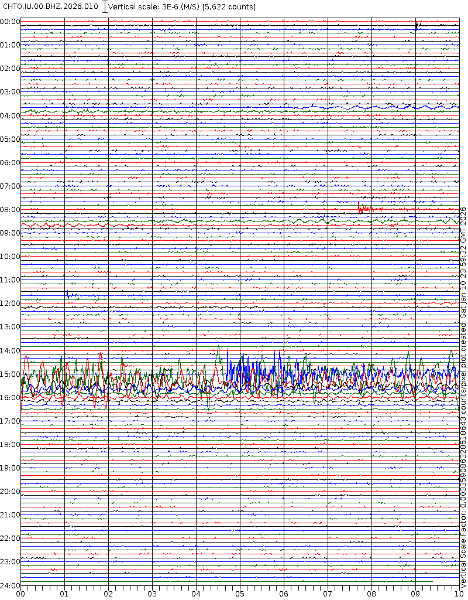Click the 'Vertical scale: 3E-6 (M/S)' label

[154, 6]
